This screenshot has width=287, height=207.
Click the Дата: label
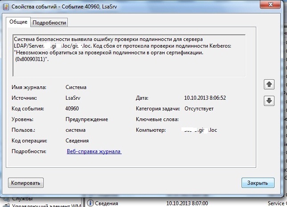[142, 98]
